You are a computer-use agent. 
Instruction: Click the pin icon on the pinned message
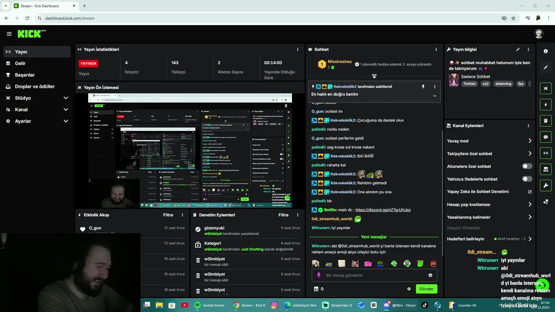point(423,87)
